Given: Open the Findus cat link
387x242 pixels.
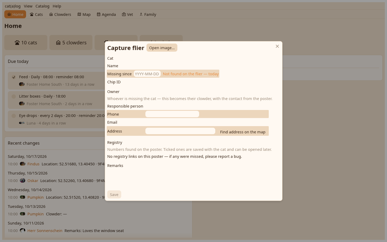Looking at the screenshot, I should [x=33, y=164].
